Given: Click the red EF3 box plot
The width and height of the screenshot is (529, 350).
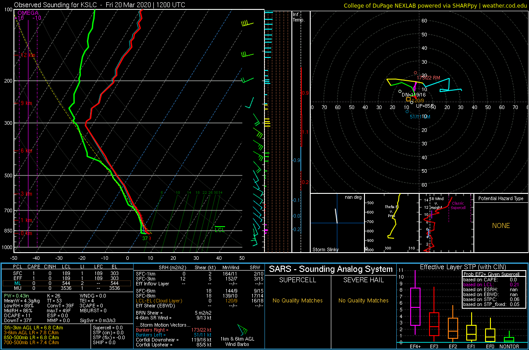Looking at the screenshot, I should pos(434,315).
